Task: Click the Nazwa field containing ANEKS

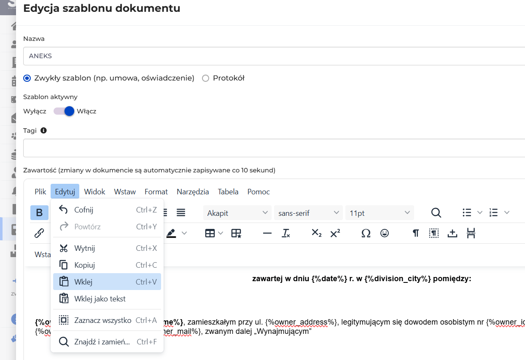Action: point(274,56)
